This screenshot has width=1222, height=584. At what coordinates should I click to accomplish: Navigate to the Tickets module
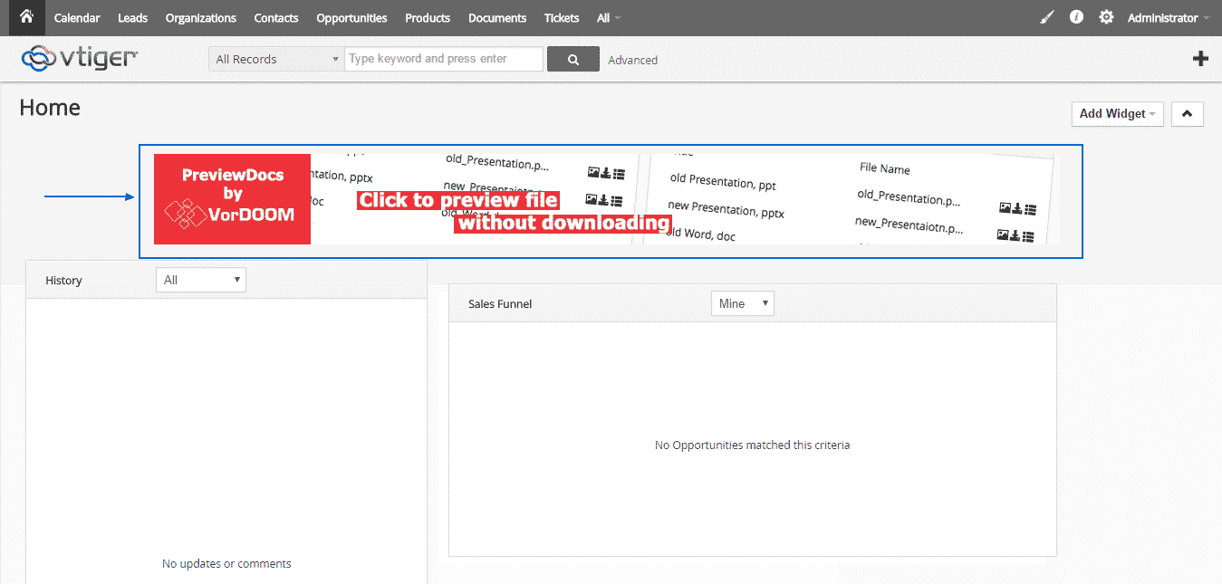(562, 18)
